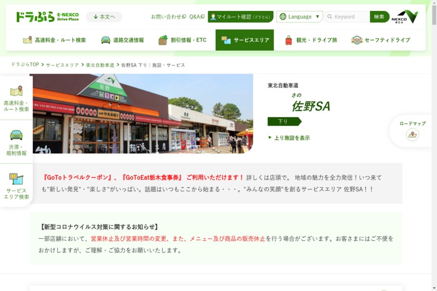Open the sidebar サービスエリア検索 parking icon
This screenshot has height=291, width=437.
pos(16,179)
